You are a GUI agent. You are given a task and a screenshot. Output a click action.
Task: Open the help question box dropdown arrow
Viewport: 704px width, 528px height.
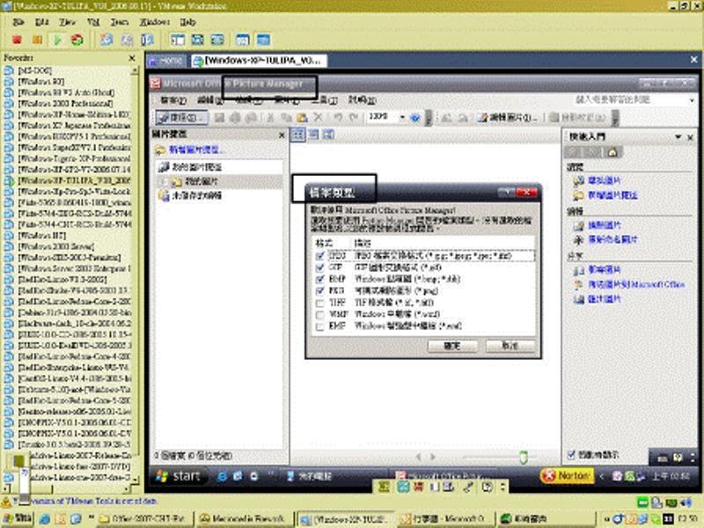click(692, 100)
